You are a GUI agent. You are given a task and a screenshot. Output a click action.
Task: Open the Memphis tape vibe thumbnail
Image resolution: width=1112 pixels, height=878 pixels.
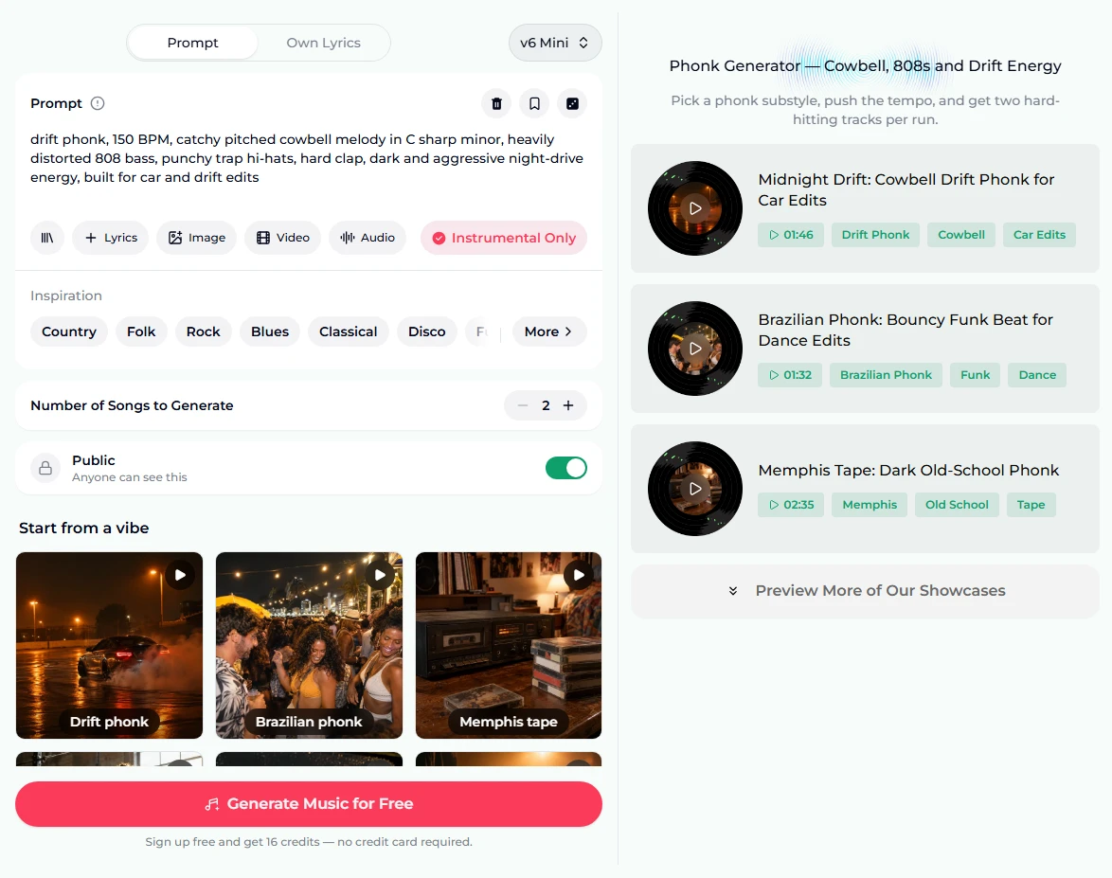tap(509, 645)
